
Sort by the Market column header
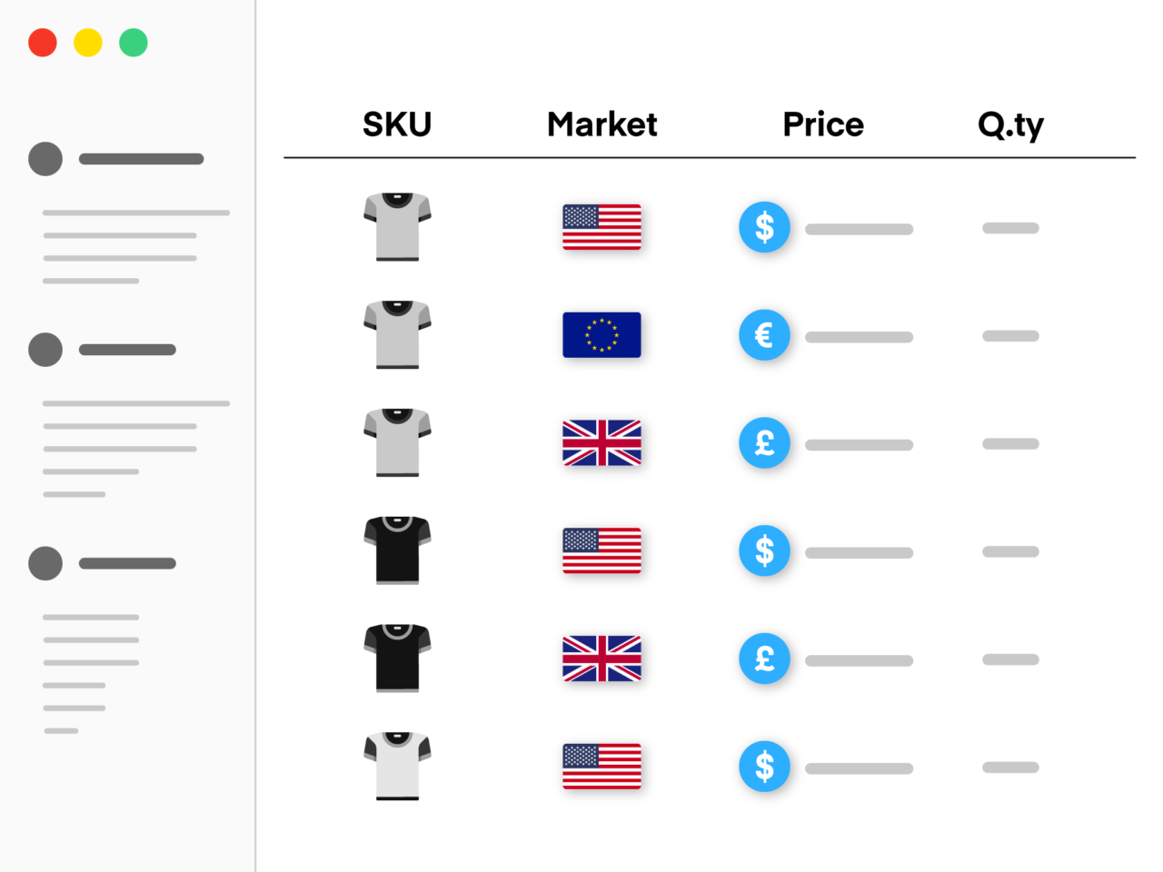point(601,124)
